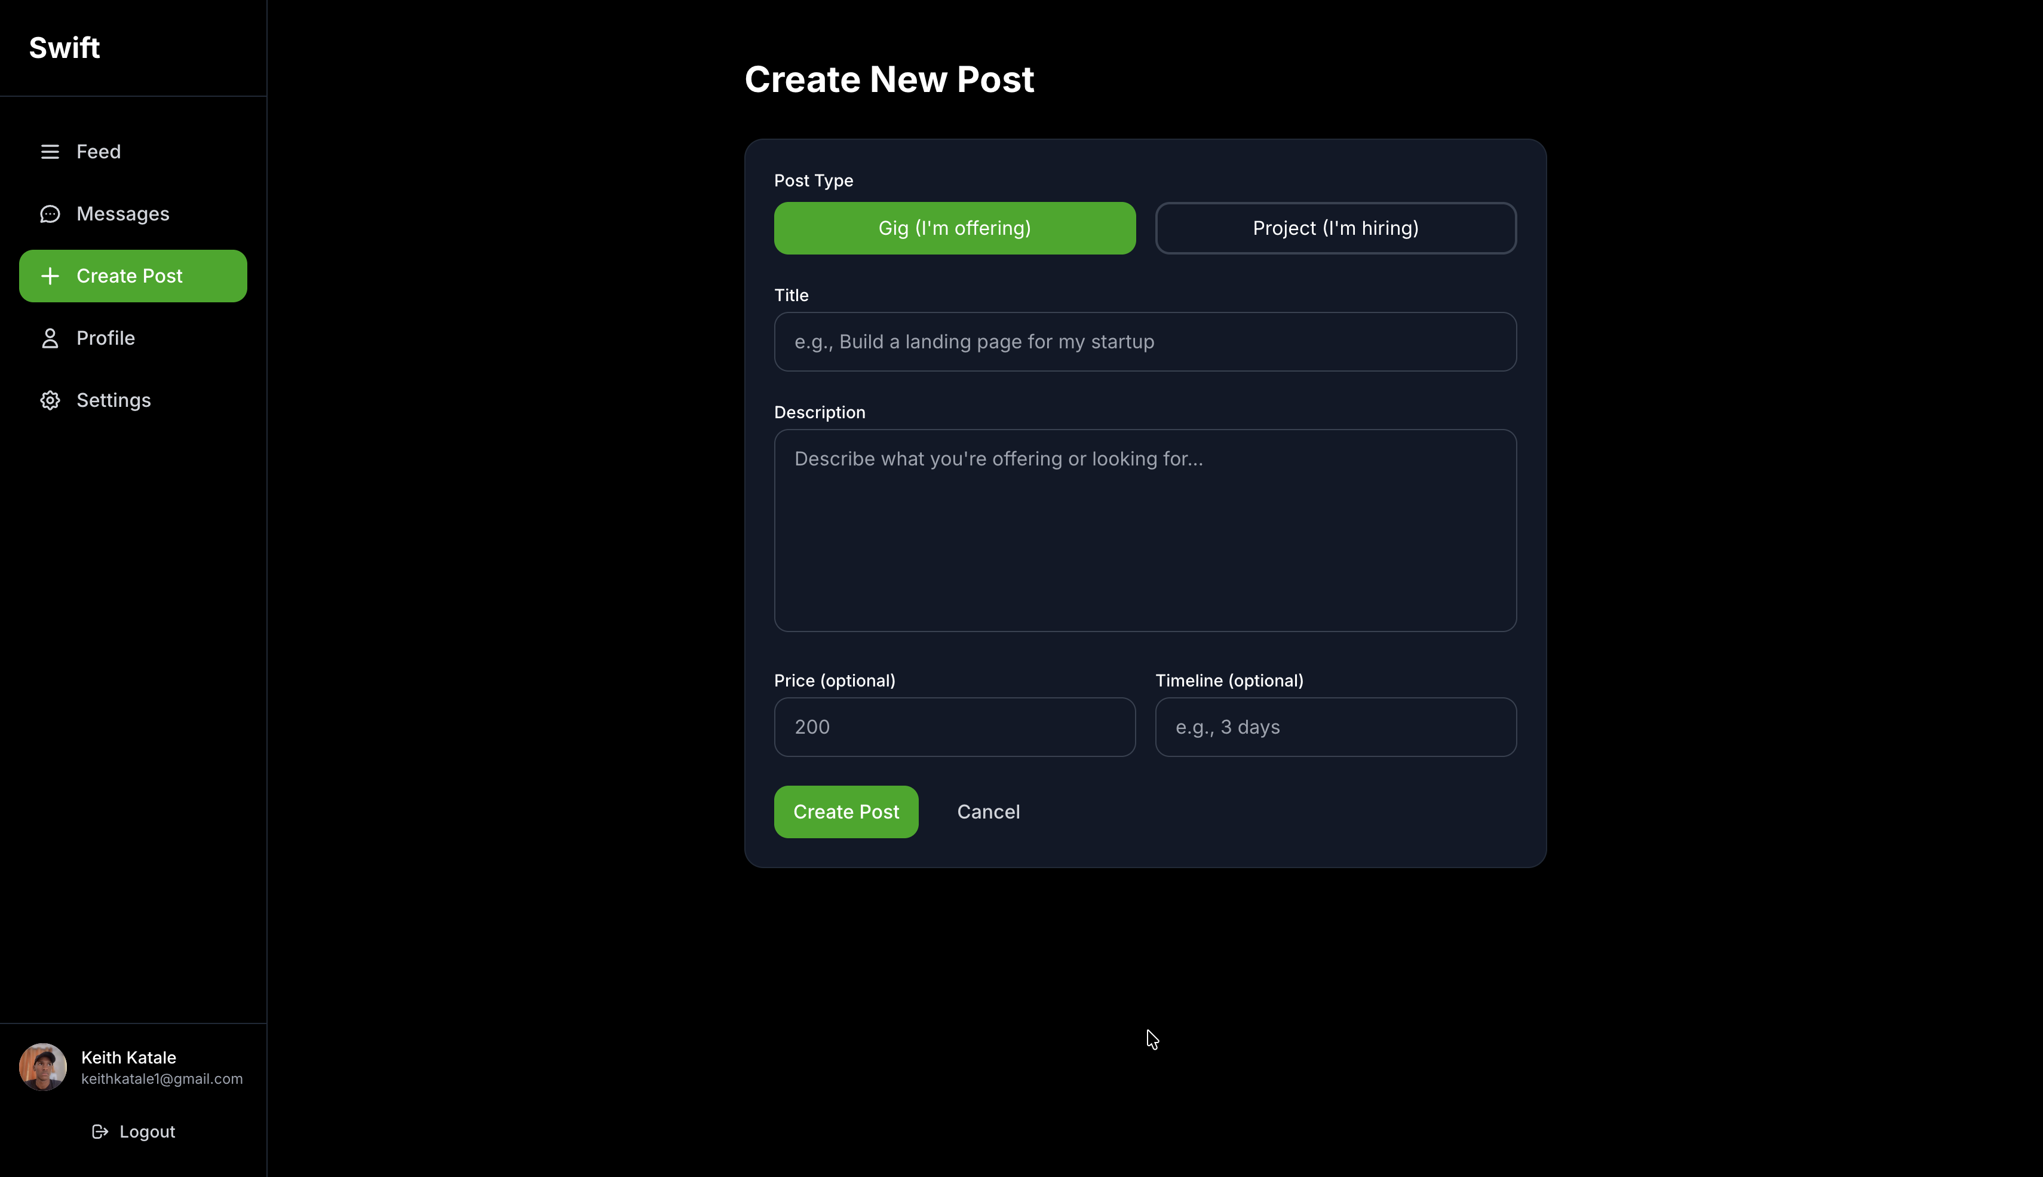
Task: Open the Feed section icon
Action: pos(50,151)
